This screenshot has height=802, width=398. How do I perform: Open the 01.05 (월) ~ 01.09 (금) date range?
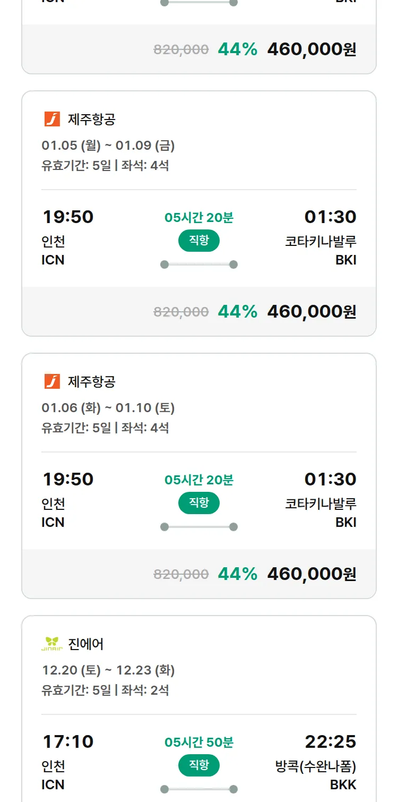tap(108, 145)
